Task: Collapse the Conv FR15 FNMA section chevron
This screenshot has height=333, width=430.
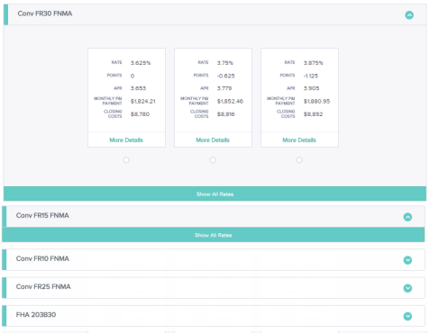Action: 407,217
